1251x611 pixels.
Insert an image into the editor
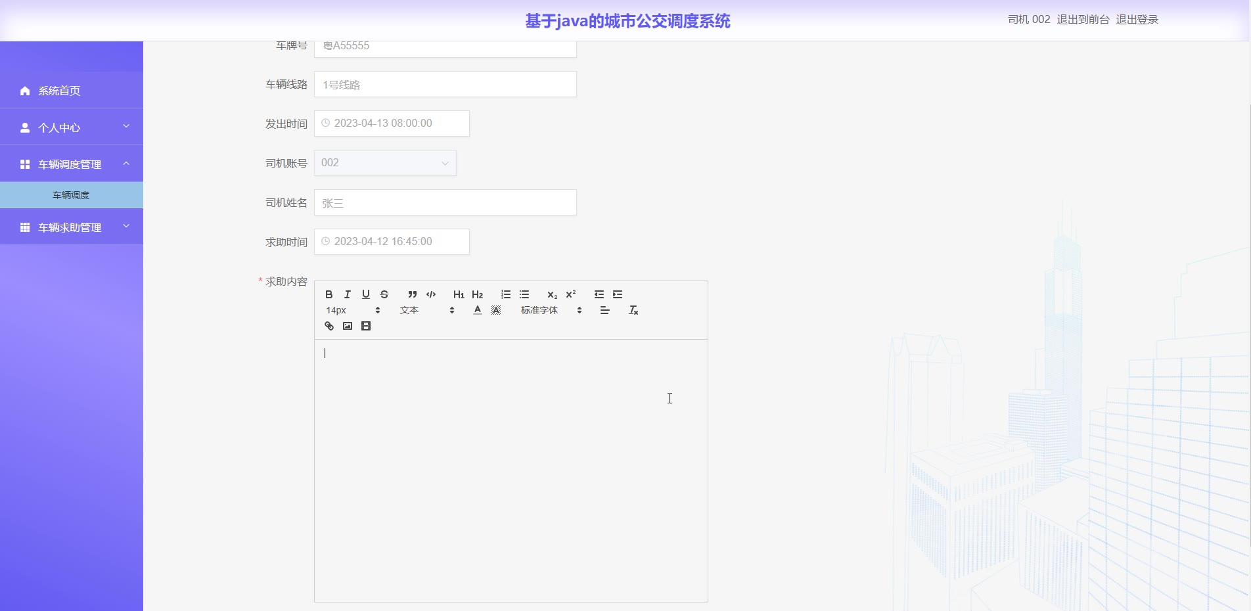coord(348,326)
